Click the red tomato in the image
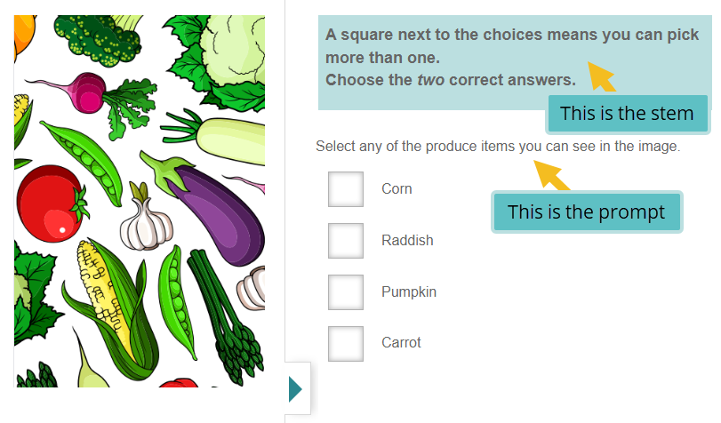Screen dimensions: 721x423 coord(48,204)
